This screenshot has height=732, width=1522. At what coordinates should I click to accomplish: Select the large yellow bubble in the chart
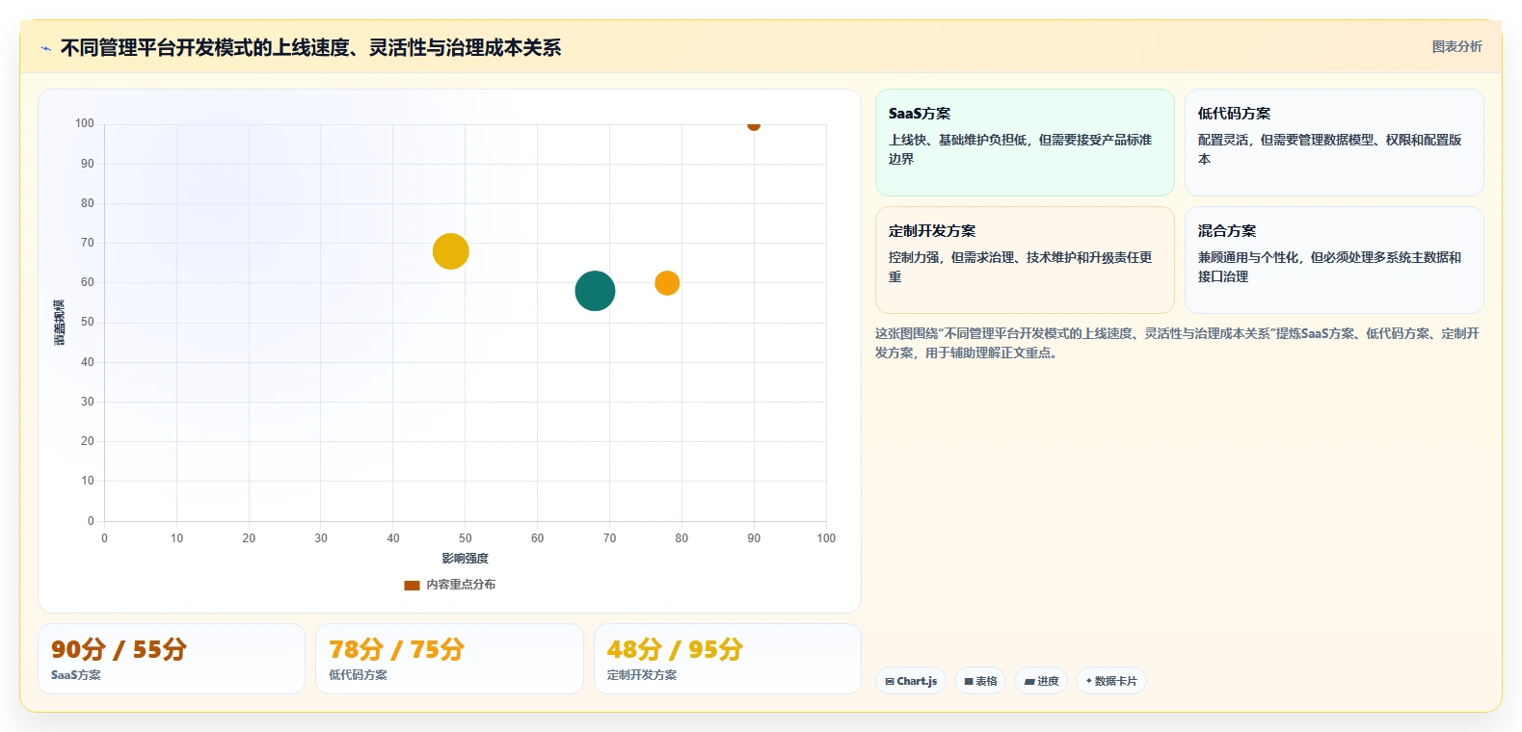[x=450, y=251]
